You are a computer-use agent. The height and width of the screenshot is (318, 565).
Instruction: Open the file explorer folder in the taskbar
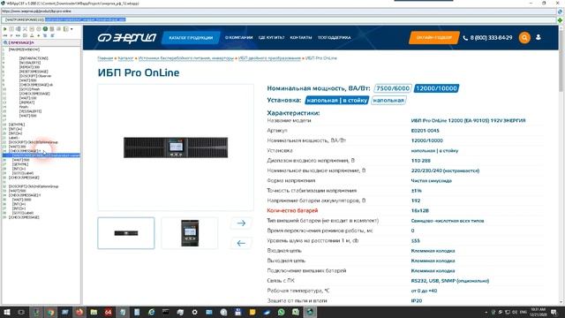click(x=94, y=312)
